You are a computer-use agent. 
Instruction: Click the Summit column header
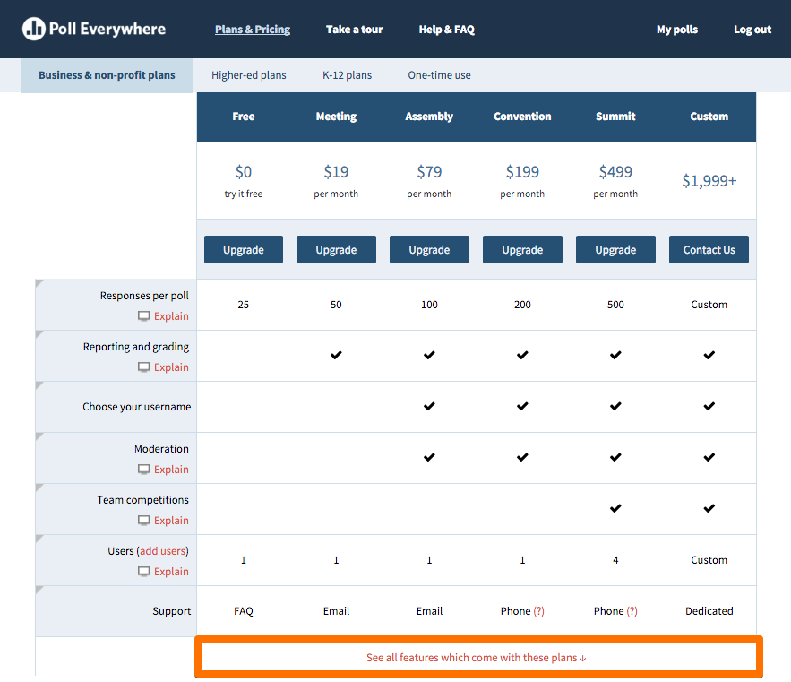click(615, 117)
